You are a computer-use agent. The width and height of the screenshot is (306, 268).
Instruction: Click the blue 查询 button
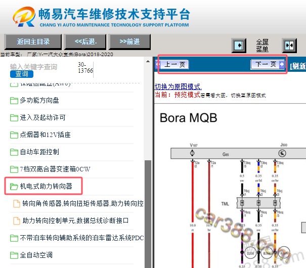point(22,74)
